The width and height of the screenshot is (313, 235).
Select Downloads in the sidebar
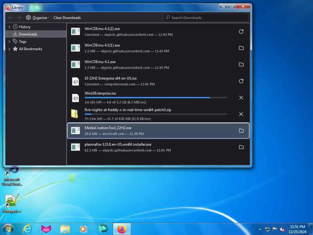click(28, 34)
